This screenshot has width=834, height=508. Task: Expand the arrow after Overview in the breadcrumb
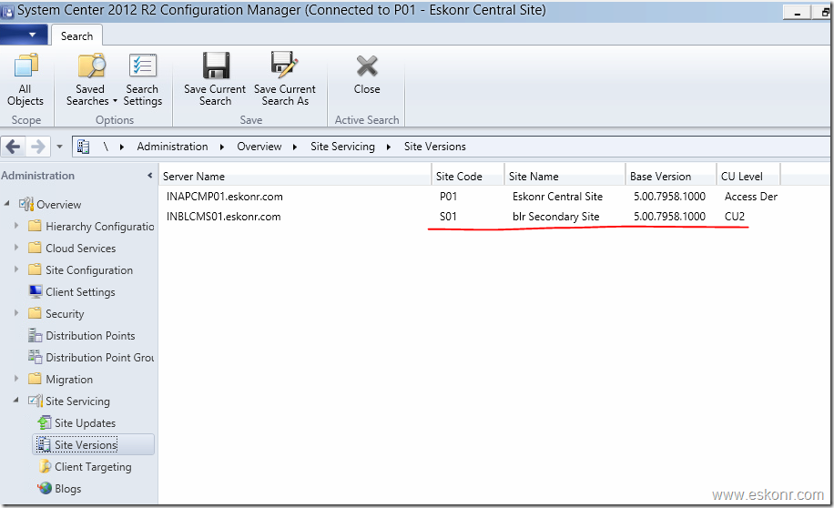pos(295,147)
